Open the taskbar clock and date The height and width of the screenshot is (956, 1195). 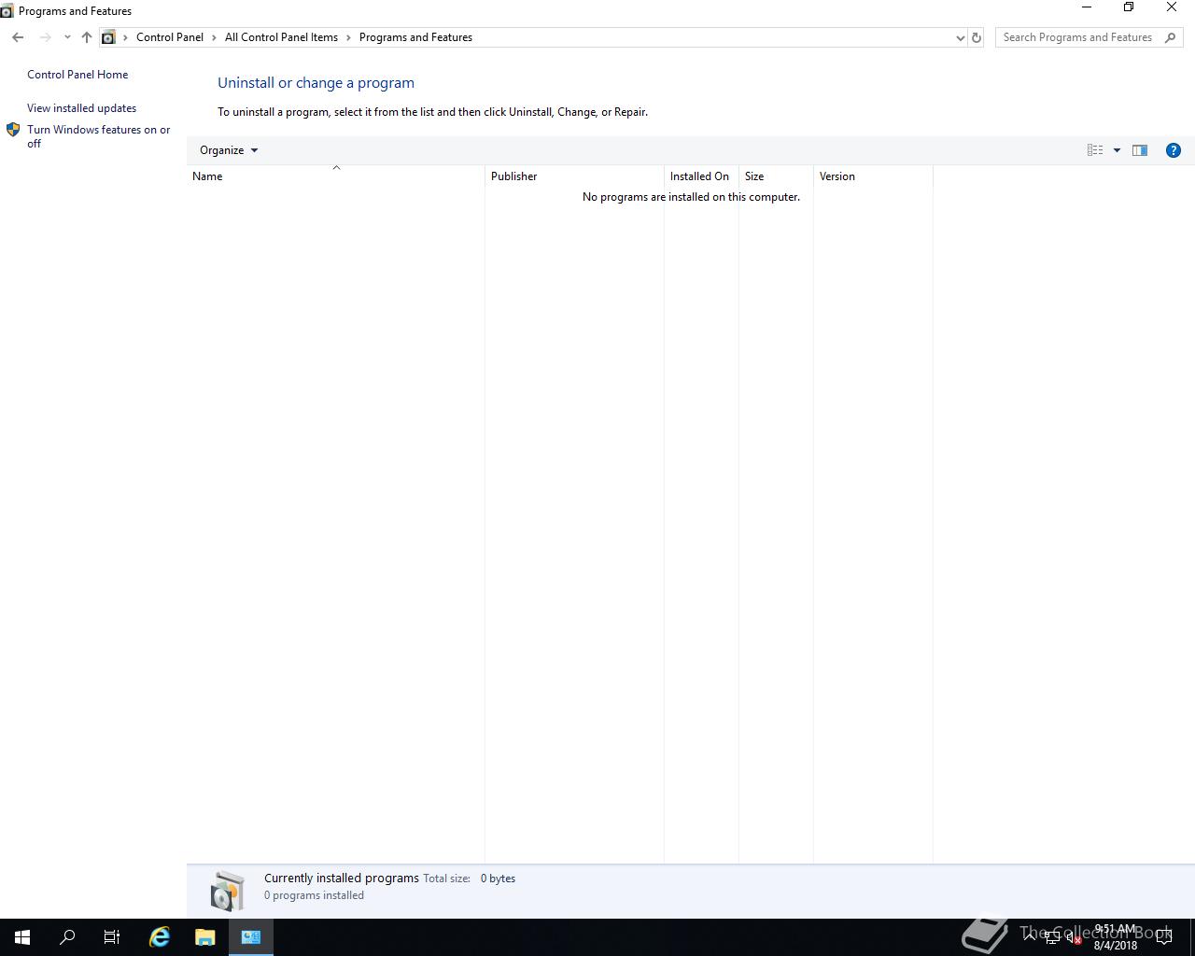click(1116, 937)
